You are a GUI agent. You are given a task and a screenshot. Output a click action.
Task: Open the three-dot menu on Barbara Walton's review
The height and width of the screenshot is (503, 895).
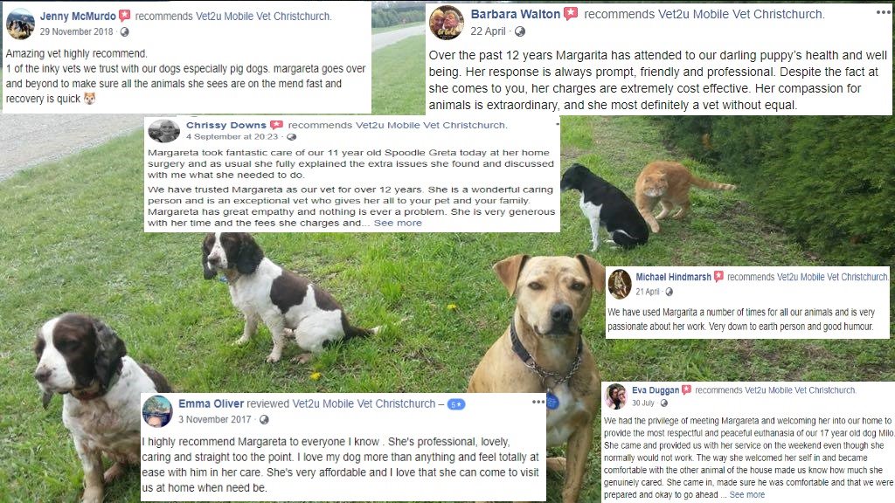click(x=883, y=12)
